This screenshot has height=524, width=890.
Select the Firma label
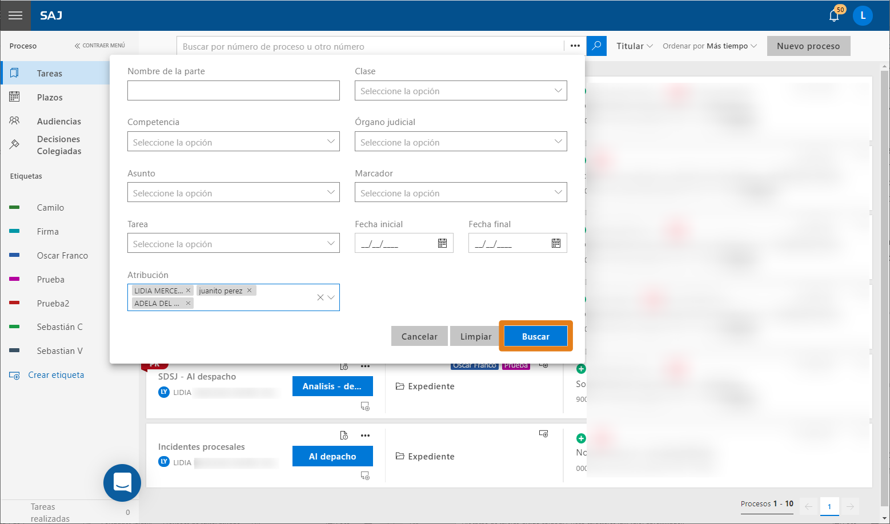(x=47, y=232)
